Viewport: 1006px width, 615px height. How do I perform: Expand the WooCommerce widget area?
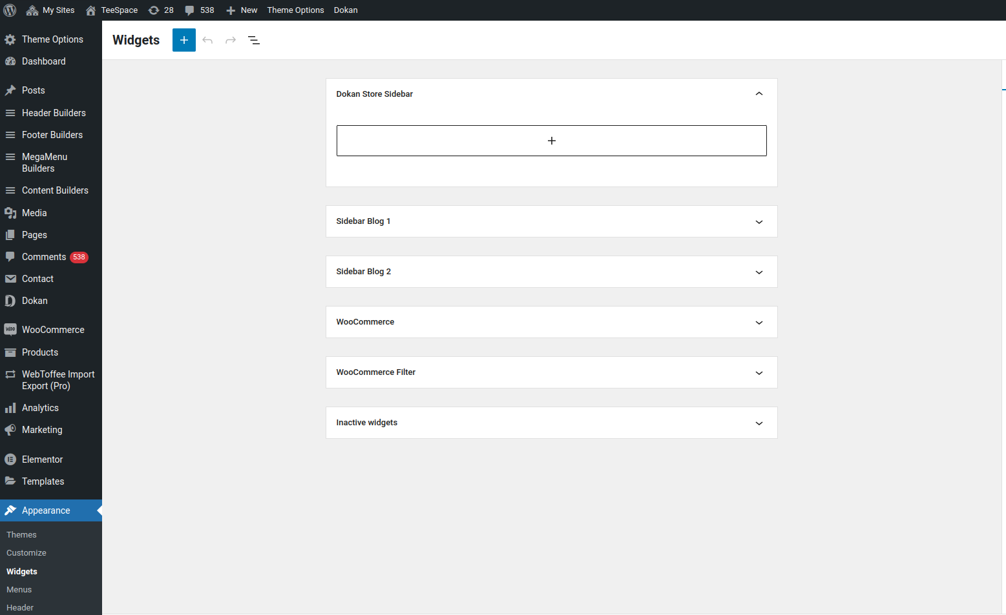point(759,322)
